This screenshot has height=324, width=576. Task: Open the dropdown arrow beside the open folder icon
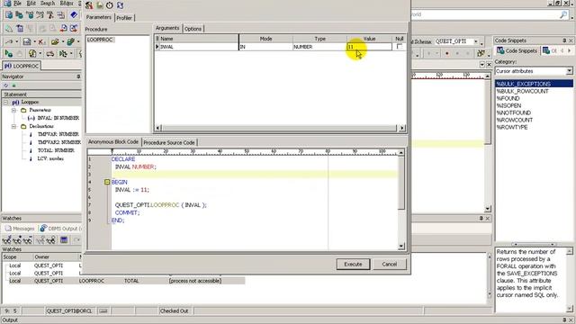point(62,42)
